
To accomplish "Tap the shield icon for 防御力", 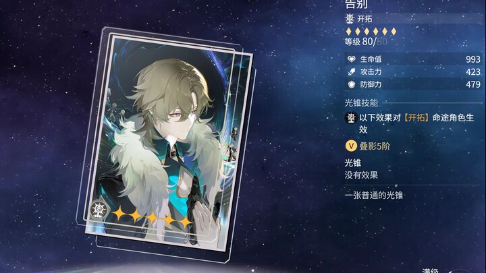I will pyautogui.click(x=351, y=84).
